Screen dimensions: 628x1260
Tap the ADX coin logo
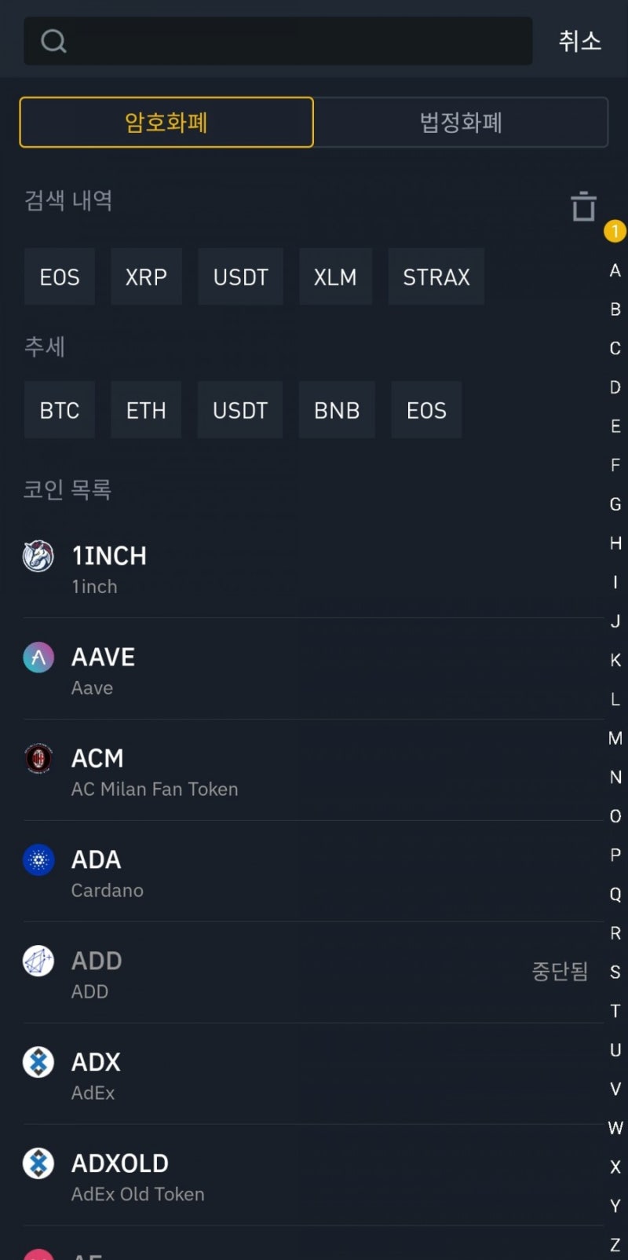pyautogui.click(x=38, y=1063)
